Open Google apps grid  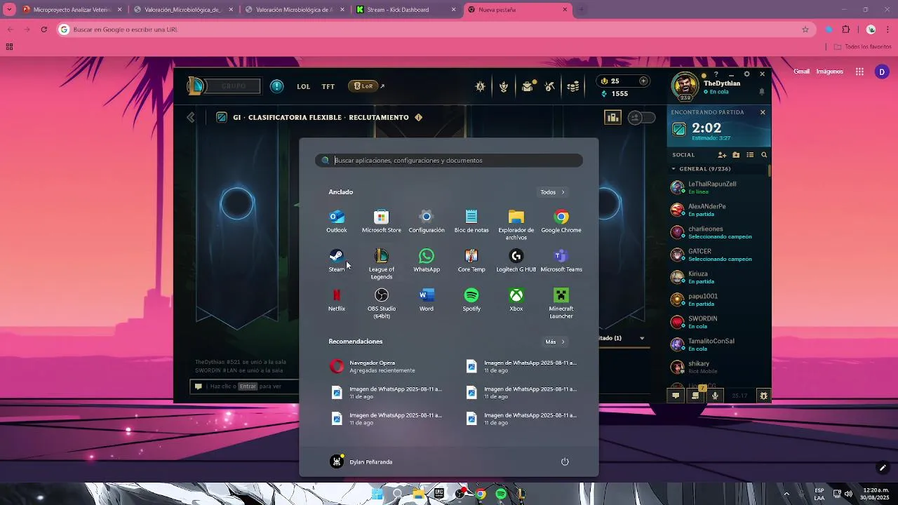(859, 72)
